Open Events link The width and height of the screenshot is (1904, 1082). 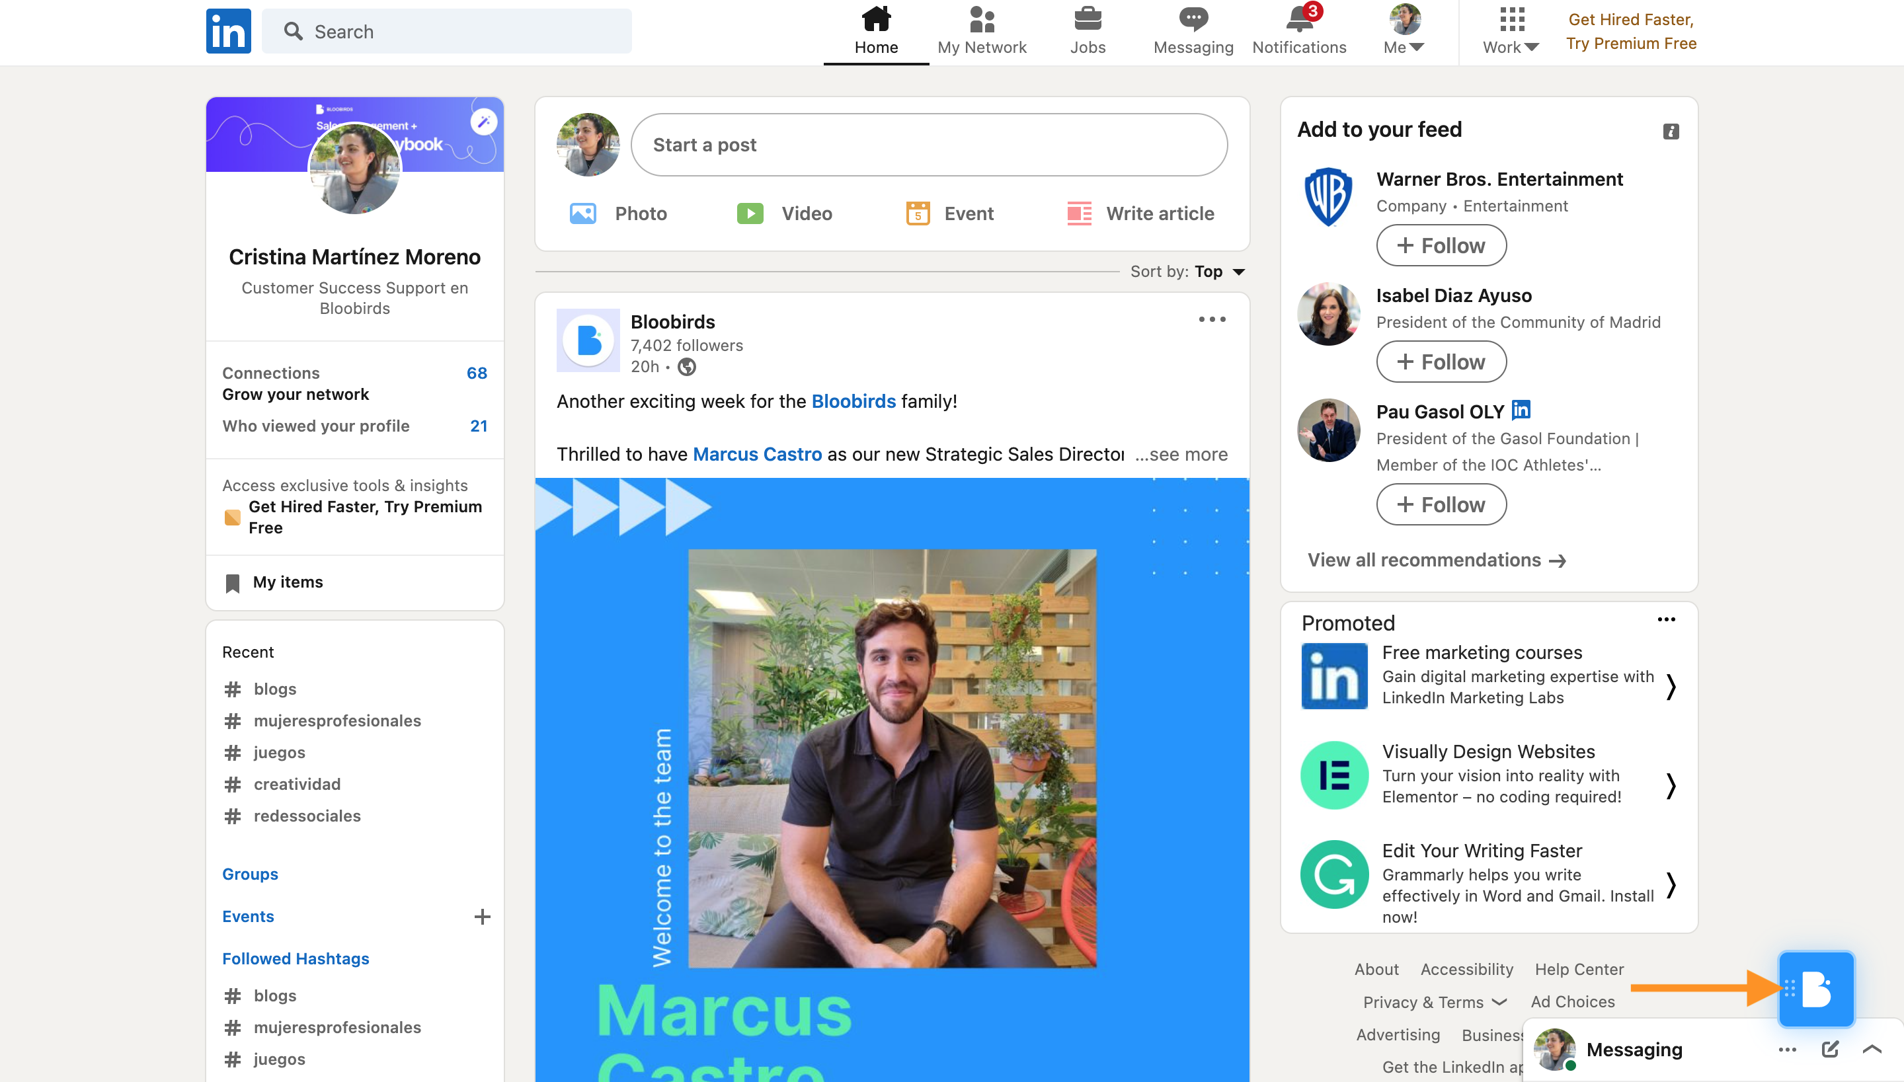tap(247, 916)
